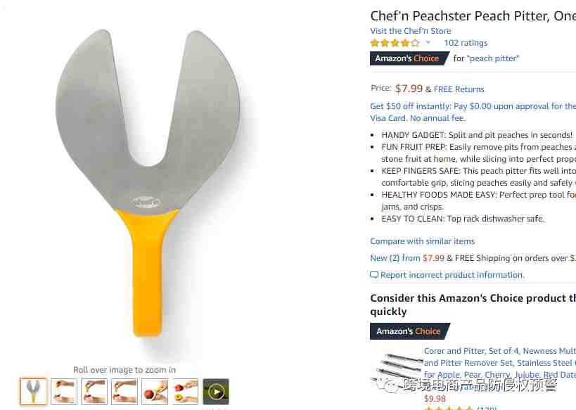The width and height of the screenshot is (576, 410).
Task: Open the Corer and Pitter Set of 4 product
Action: [x=499, y=363]
